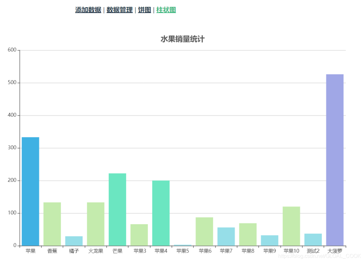Click the 苹果4 x-axis label
Viewport: 364px width, 262px height.
[161, 251]
